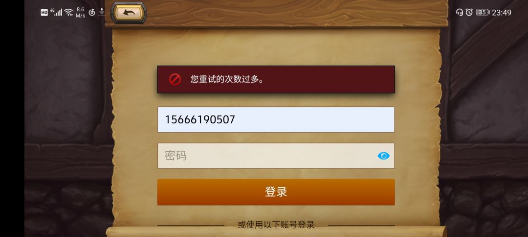Click the red prohibited icon in the error banner
The image size is (528, 237).
click(175, 79)
